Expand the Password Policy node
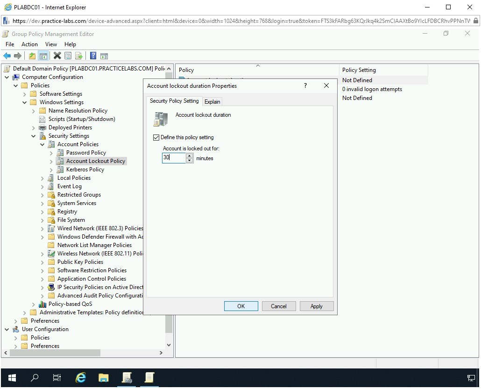481x389 pixels. coord(51,153)
